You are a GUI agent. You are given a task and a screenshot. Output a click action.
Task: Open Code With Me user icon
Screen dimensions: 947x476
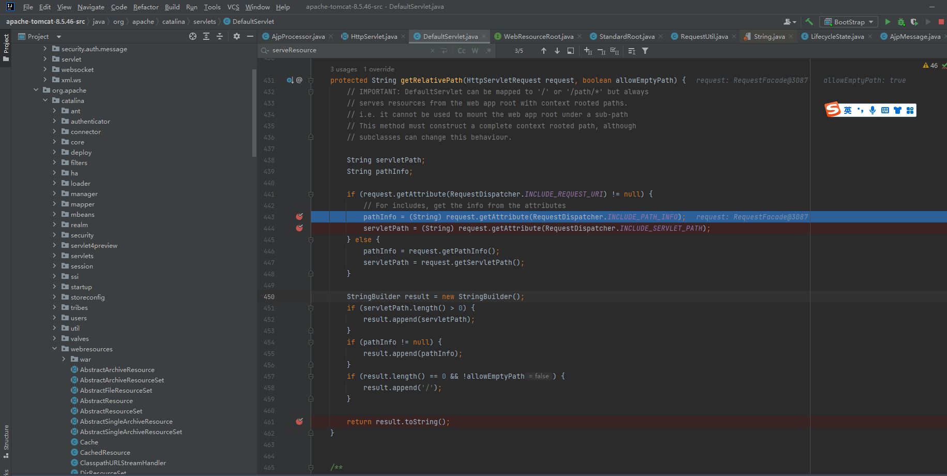(789, 22)
